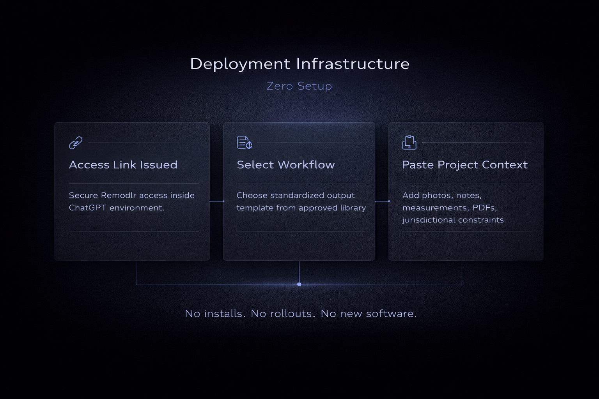The width and height of the screenshot is (599, 399).
Task: Open the Deployment Infrastructure section header
Action: [300, 64]
